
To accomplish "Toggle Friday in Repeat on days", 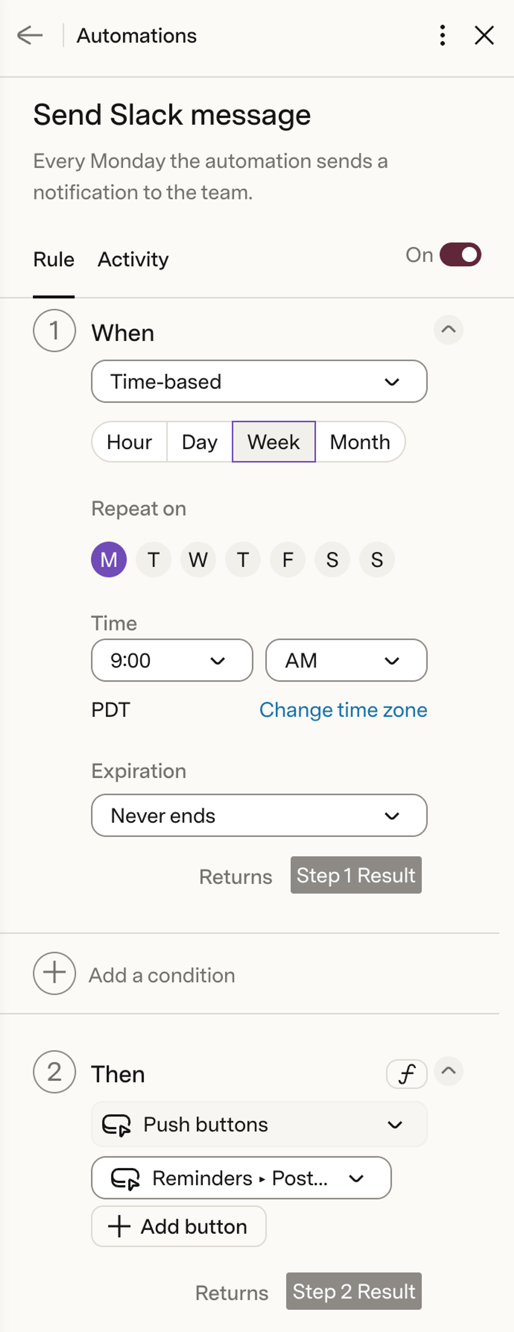I will coord(287,560).
